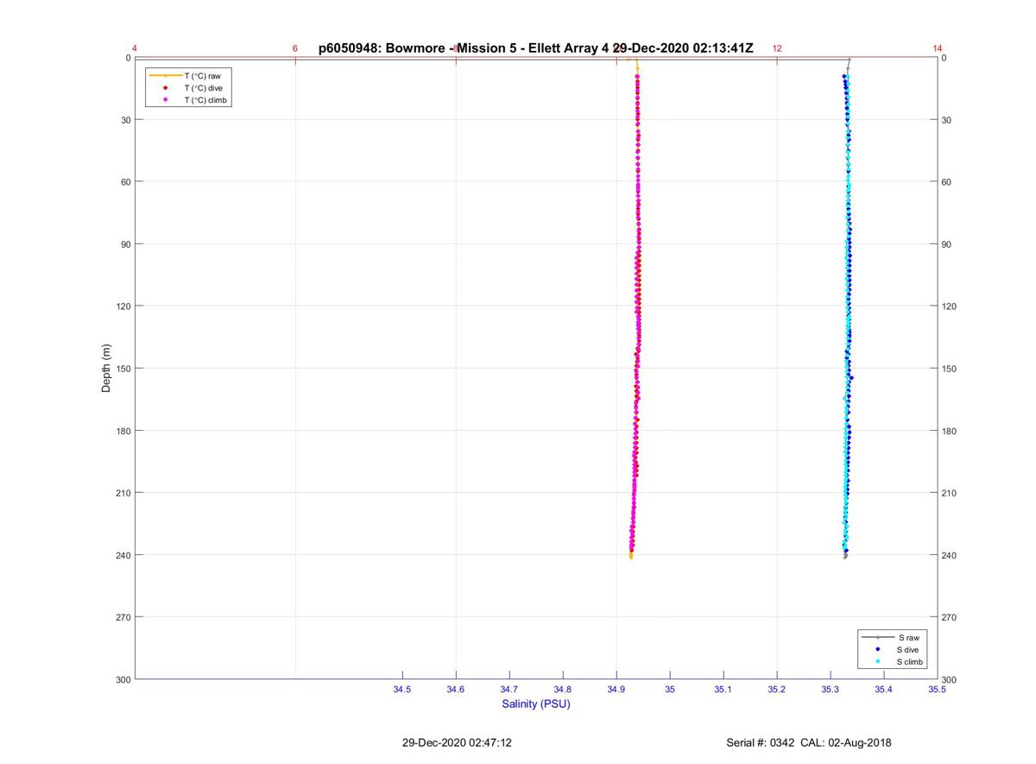Click the 'Serial #: 0342 CAL: 02-Aug-2018' text
This screenshot has width=1036, height=764.
click(809, 742)
